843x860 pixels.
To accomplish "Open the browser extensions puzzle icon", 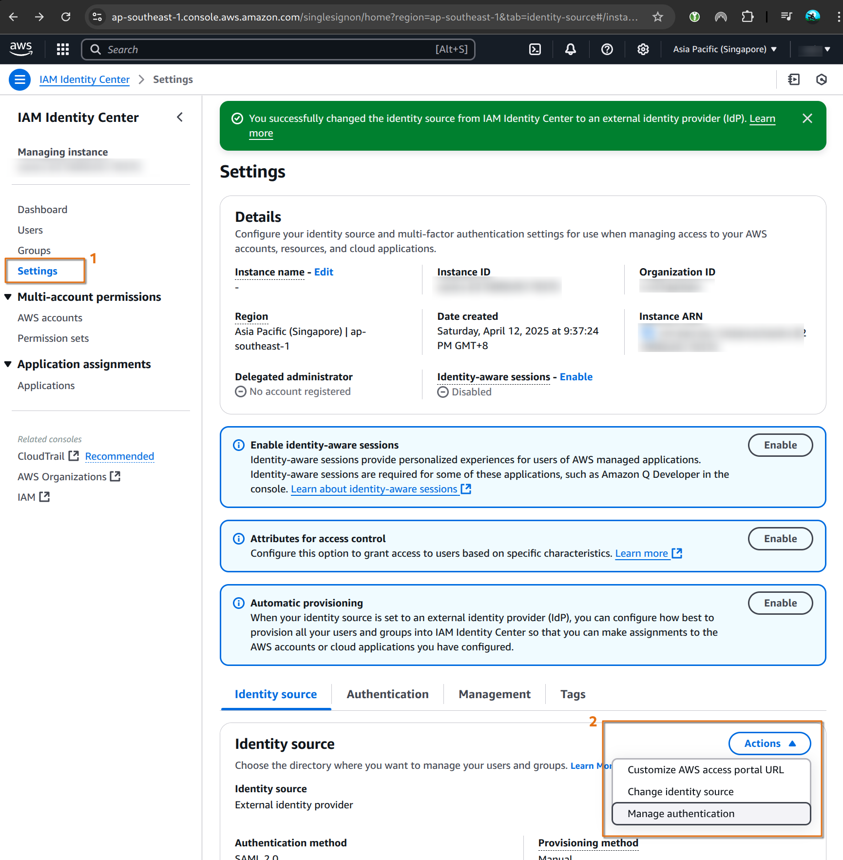I will pyautogui.click(x=747, y=17).
